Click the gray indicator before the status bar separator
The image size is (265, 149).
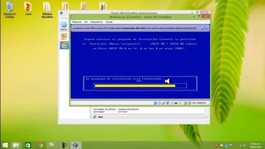pyautogui.click(x=180, y=103)
